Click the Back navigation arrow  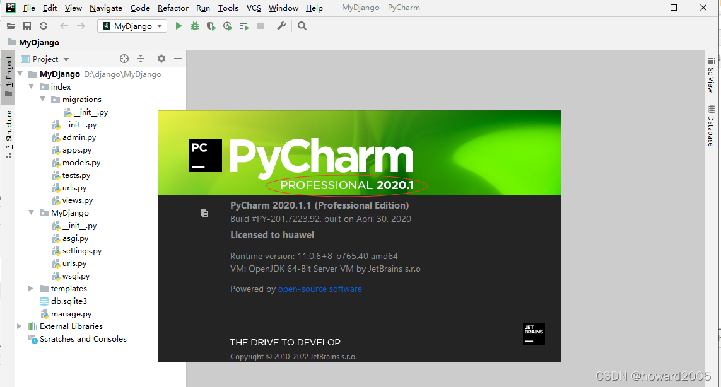point(64,26)
